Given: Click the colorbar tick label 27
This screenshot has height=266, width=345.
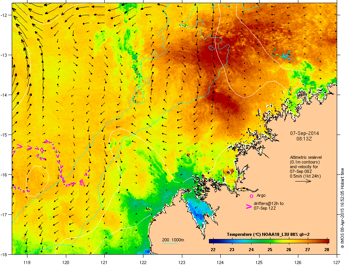Looking at the screenshot, I should (x=308, y=250).
